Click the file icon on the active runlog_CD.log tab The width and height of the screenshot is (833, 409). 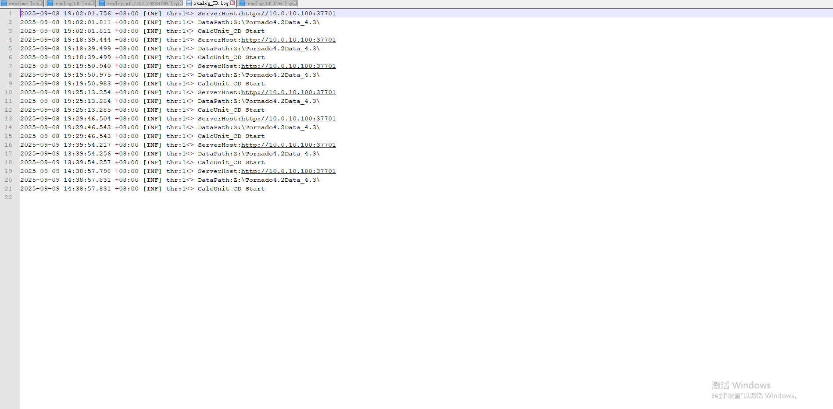coord(189,4)
